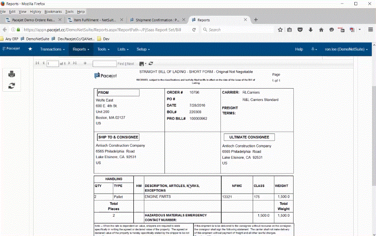This screenshot has height=236, width=376.
Task: Click the favorites star in Pacejet navbar
Action: click(x=30, y=49)
